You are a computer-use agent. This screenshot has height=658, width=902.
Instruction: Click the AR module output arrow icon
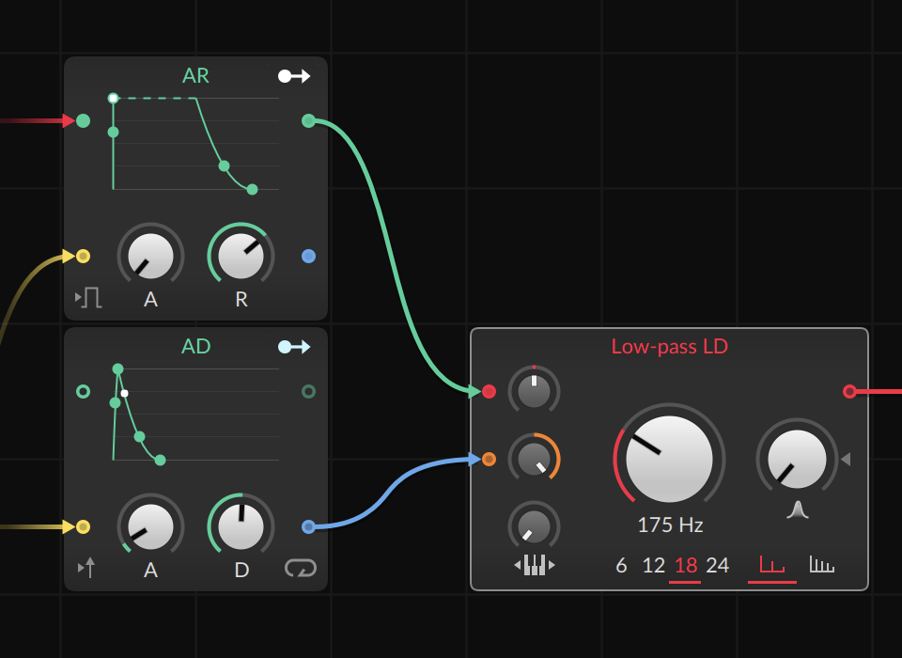(294, 76)
